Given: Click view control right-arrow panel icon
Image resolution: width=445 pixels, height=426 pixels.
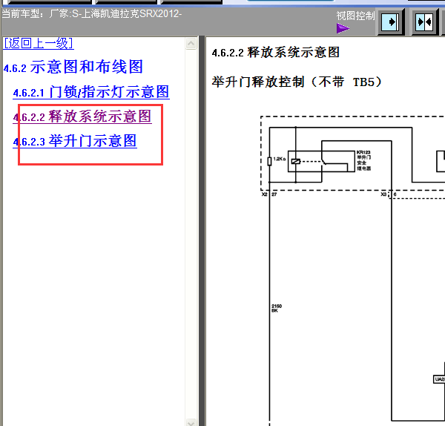Looking at the screenshot, I should 391,22.
